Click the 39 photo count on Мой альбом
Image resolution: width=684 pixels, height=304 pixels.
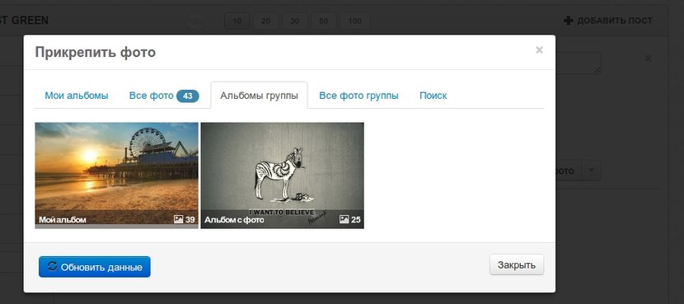pyautogui.click(x=190, y=219)
